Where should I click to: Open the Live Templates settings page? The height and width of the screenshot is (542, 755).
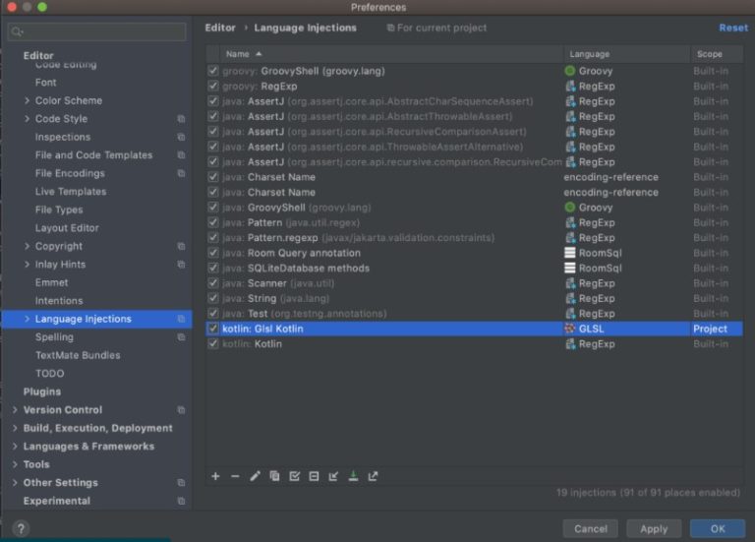pos(70,192)
